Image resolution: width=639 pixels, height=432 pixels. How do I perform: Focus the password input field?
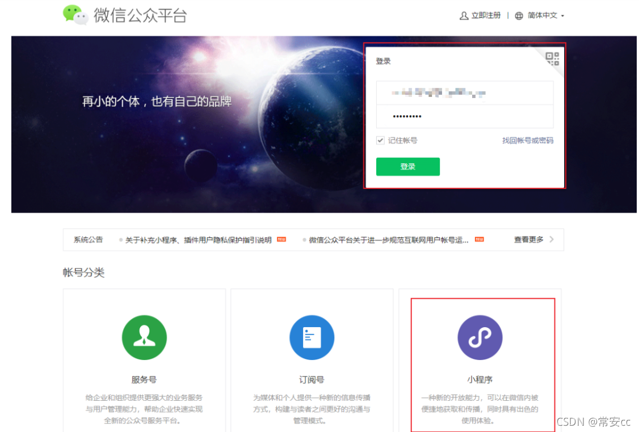[x=465, y=116]
